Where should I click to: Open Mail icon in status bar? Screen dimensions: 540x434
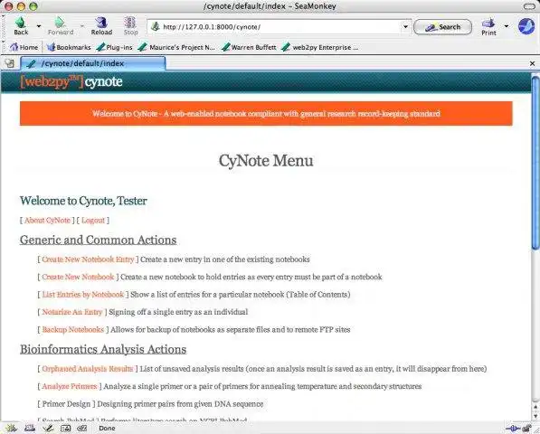(x=30, y=429)
